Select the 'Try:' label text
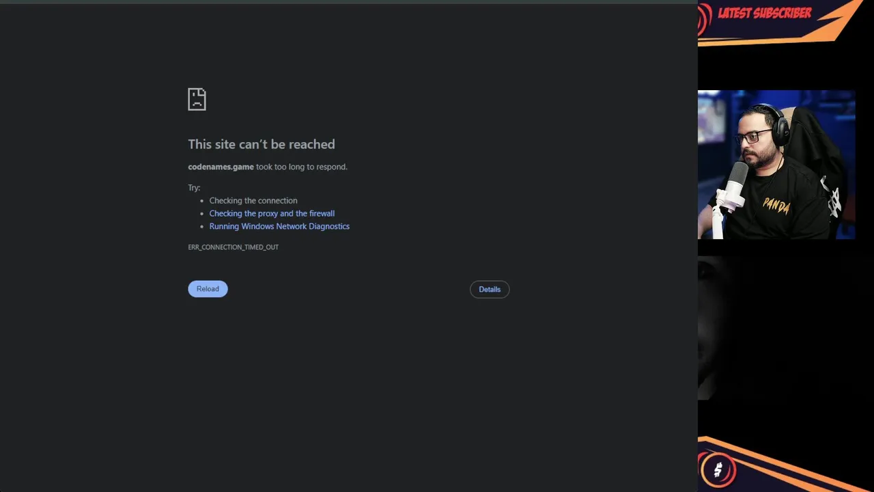This screenshot has height=492, width=874. click(194, 187)
